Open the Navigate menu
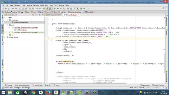Screen dimensions: 169x95 click(x=17, y=5)
